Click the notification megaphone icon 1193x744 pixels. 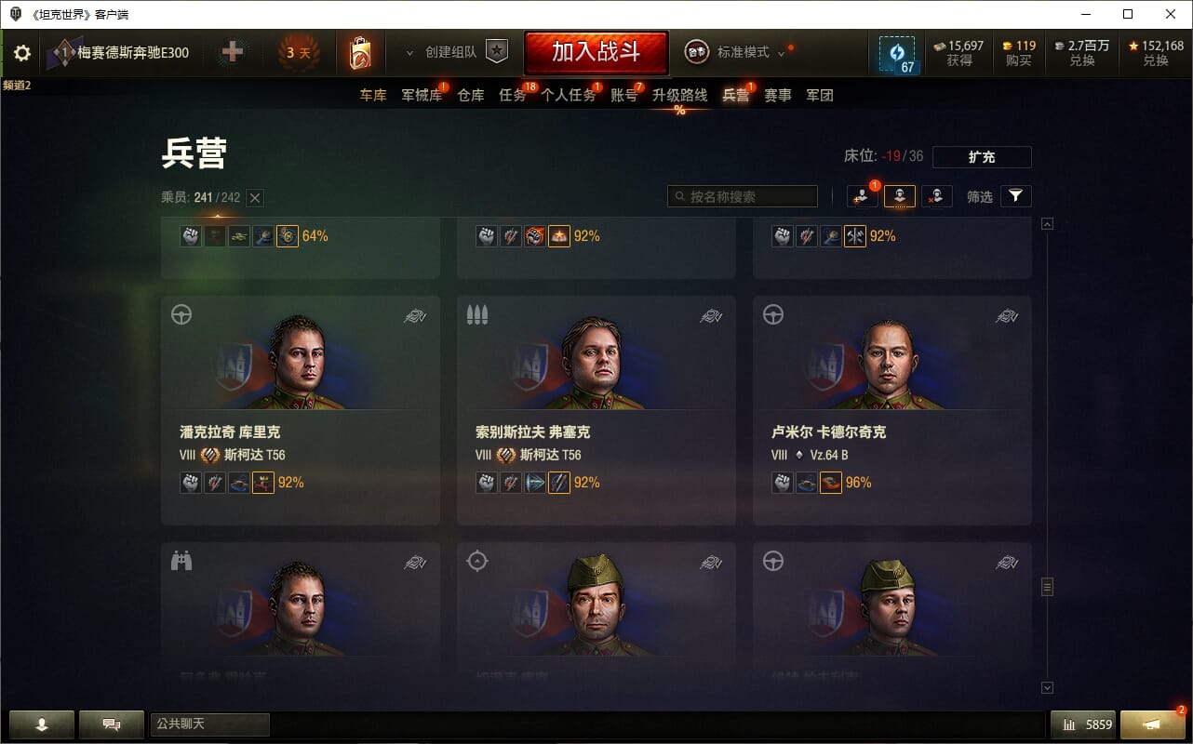(x=1152, y=724)
